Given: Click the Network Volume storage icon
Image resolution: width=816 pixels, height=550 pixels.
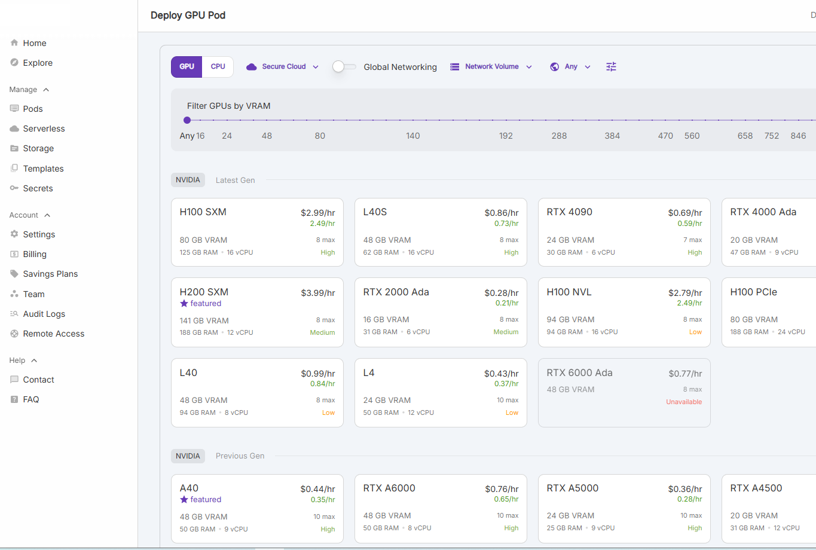Looking at the screenshot, I should (455, 67).
